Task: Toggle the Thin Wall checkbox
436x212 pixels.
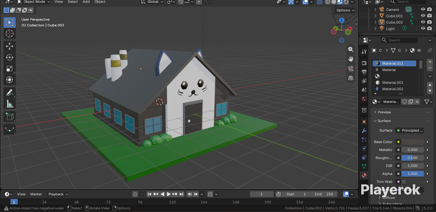Action: coord(404,182)
